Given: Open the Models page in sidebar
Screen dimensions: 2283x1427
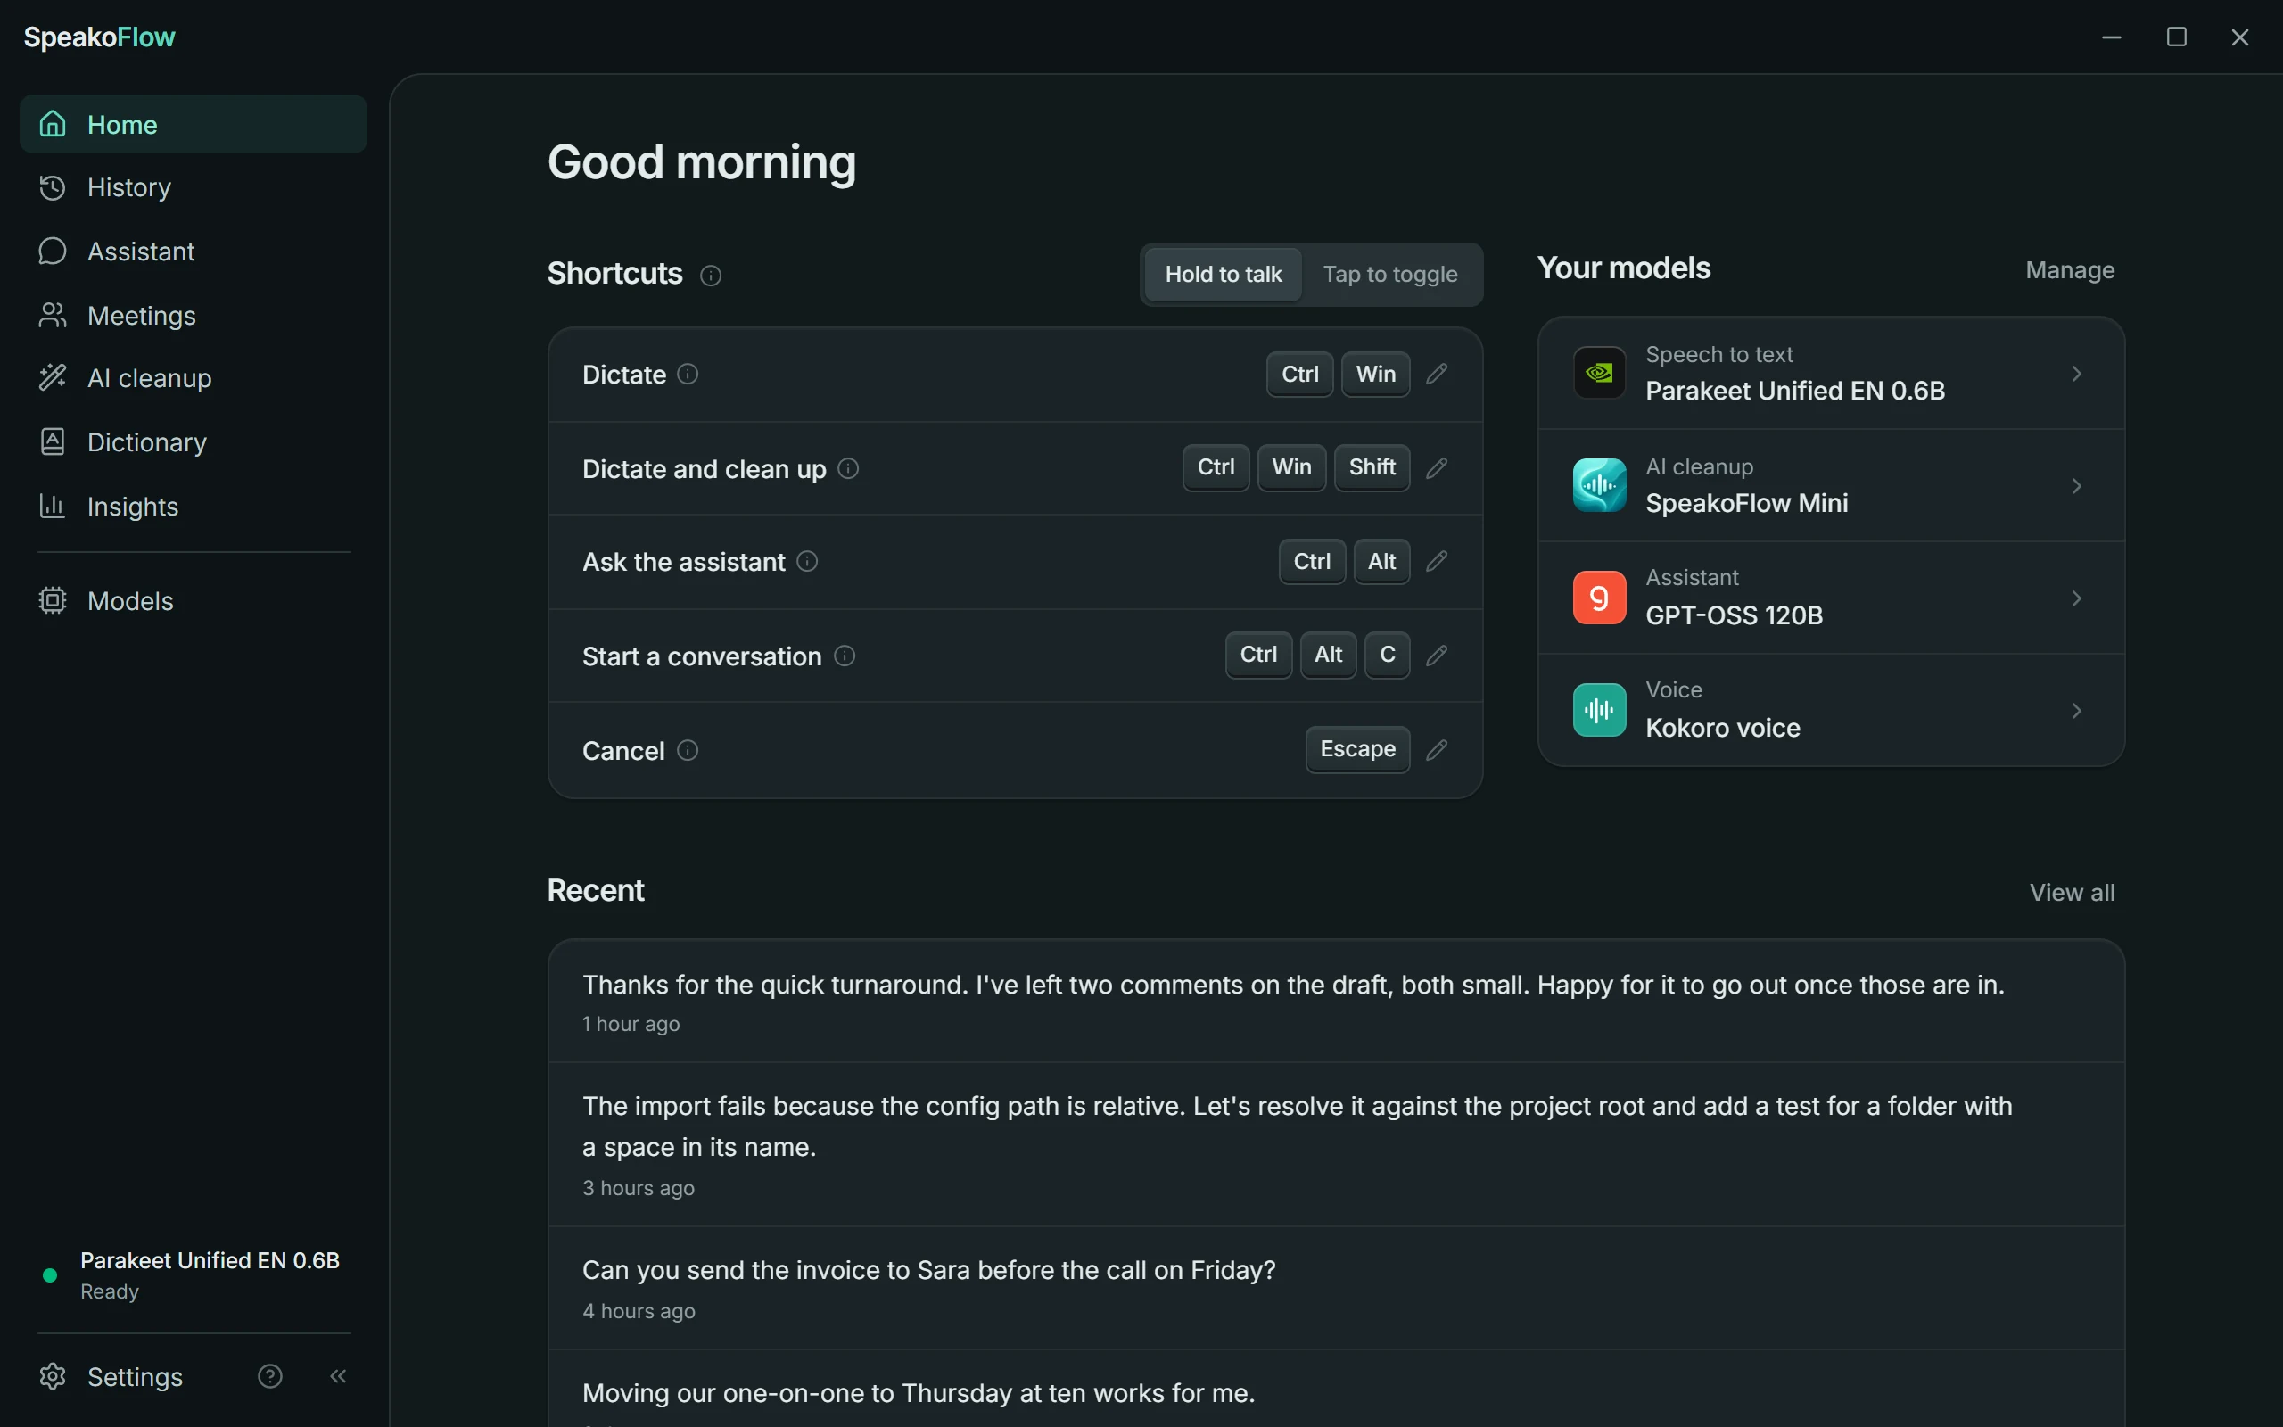Looking at the screenshot, I should (x=193, y=601).
